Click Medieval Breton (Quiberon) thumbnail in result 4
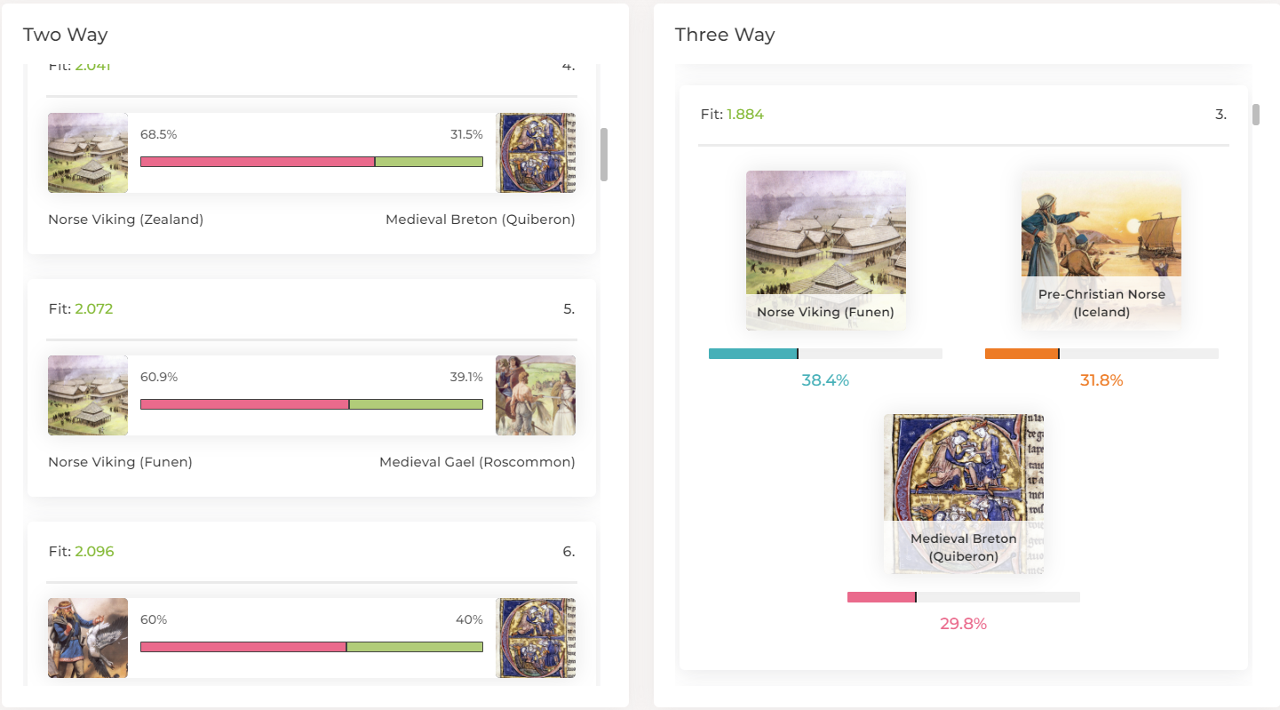Viewport: 1280px width, 710px height. click(x=536, y=153)
